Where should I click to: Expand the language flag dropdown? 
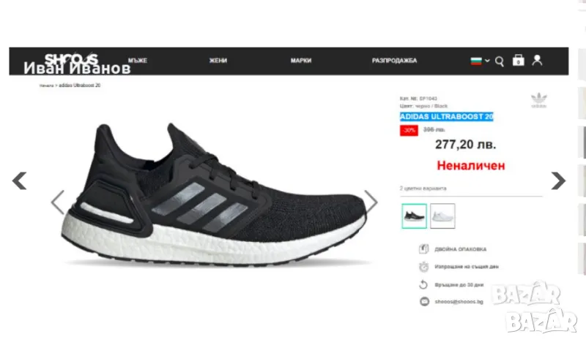480,61
